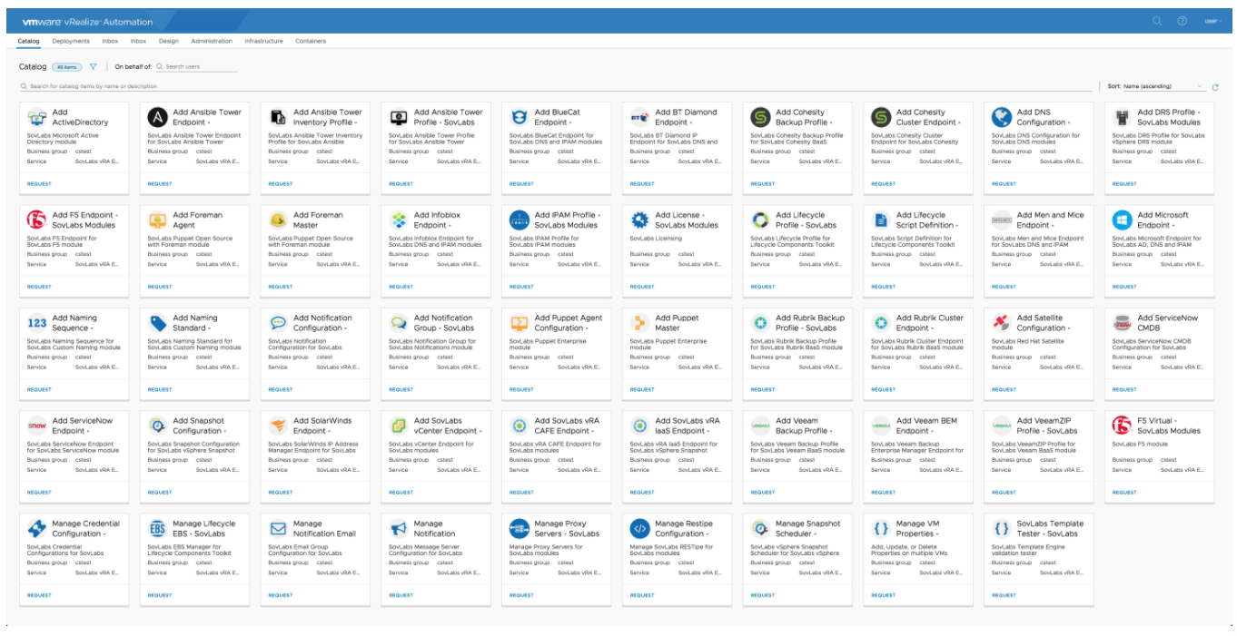The height and width of the screenshot is (636, 1237).
Task: Click the Add Veeam BEM Endpoint title
Action: tap(926, 426)
